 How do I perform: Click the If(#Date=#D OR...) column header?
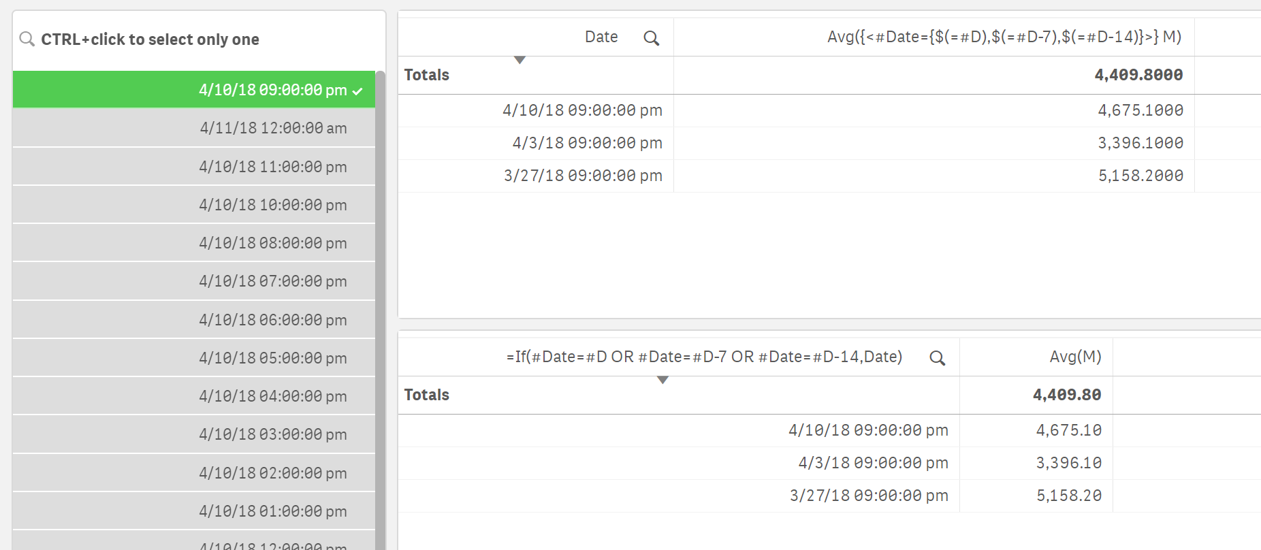pos(704,357)
